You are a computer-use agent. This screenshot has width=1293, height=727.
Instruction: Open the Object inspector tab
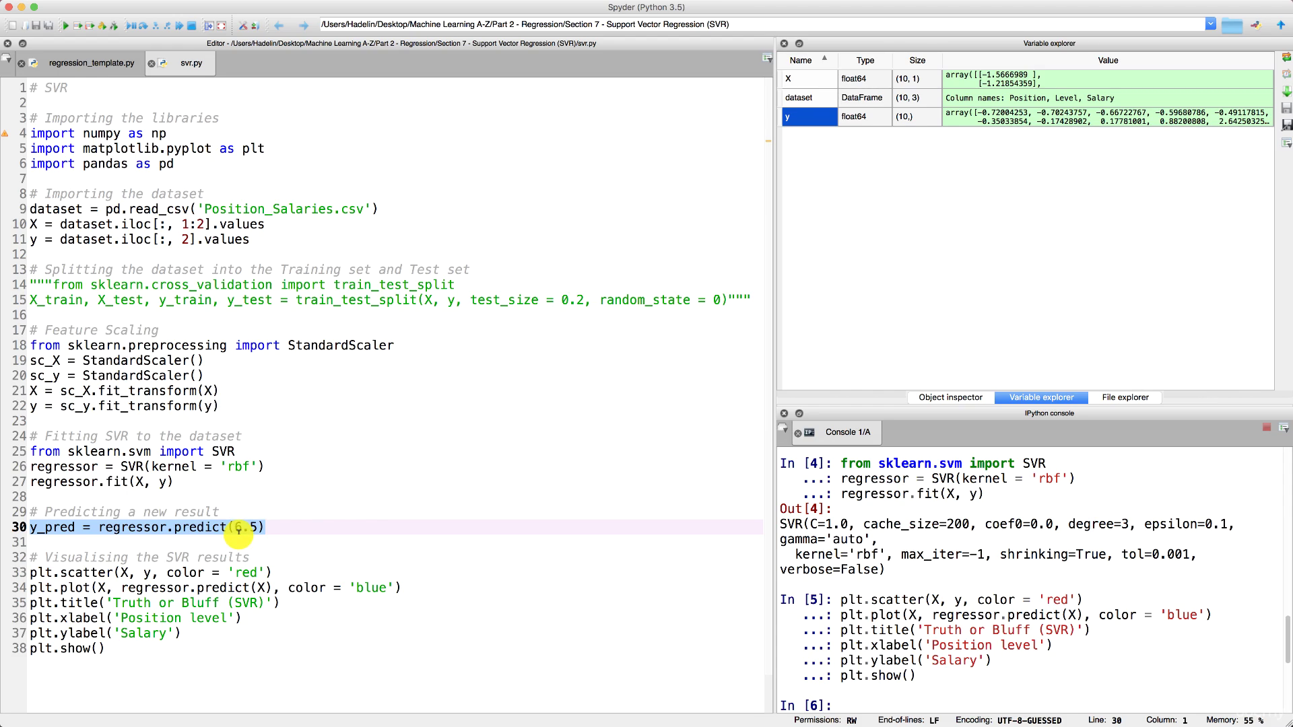point(950,397)
